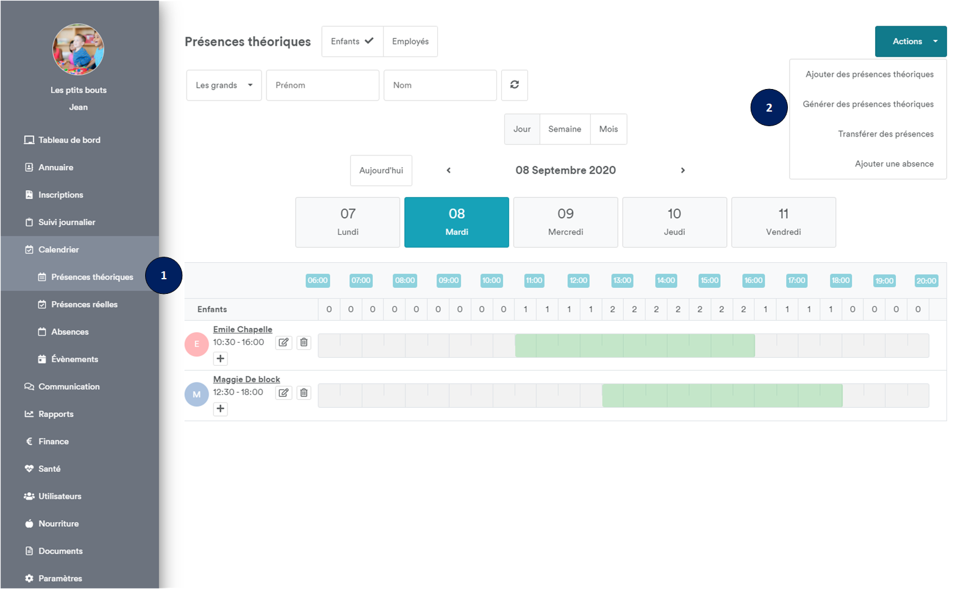This screenshot has height=589, width=972.
Task: Add a time slot for Maggie De block
Action: point(221,409)
